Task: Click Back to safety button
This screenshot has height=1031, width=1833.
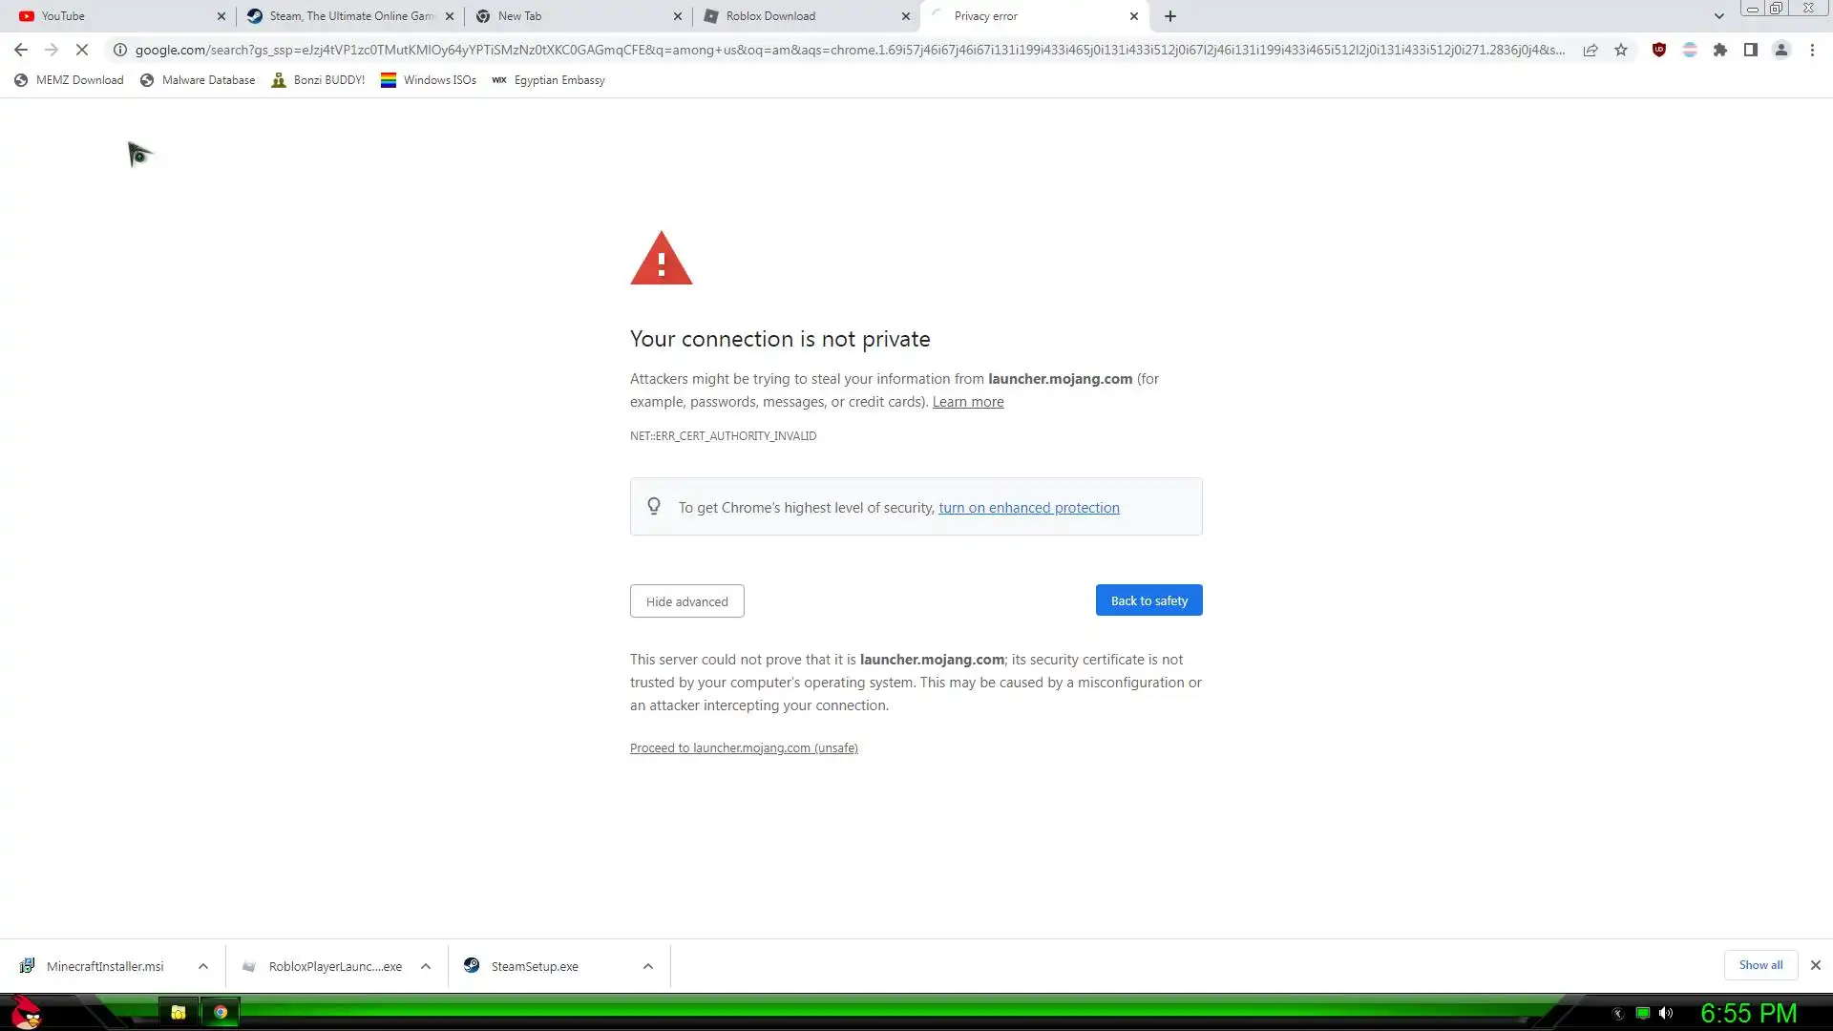Action: [1148, 600]
